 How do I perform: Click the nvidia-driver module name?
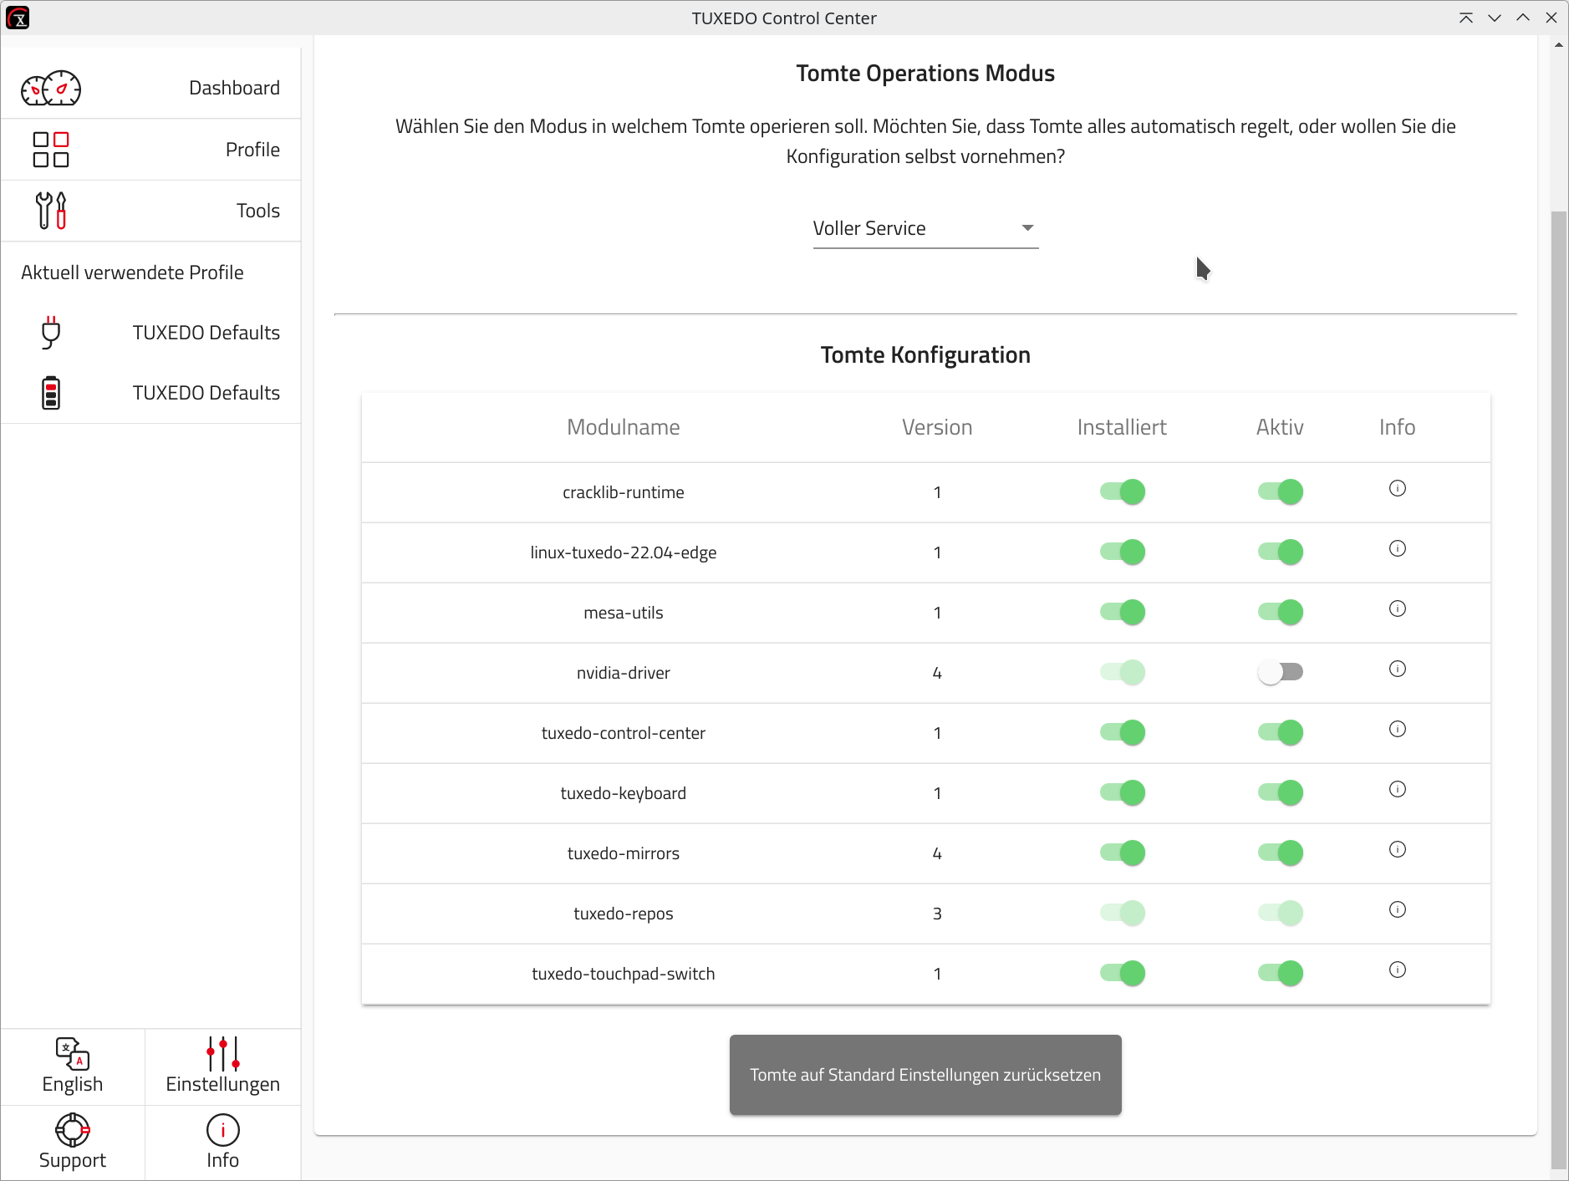click(x=624, y=673)
